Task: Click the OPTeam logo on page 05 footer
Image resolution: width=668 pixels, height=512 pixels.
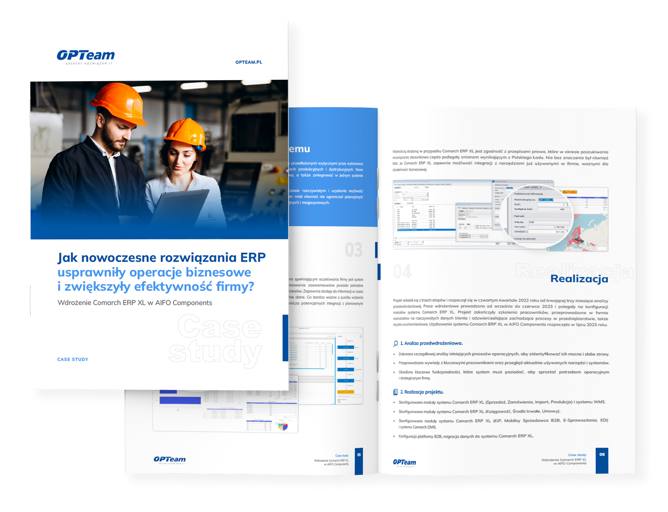Action: [170, 460]
